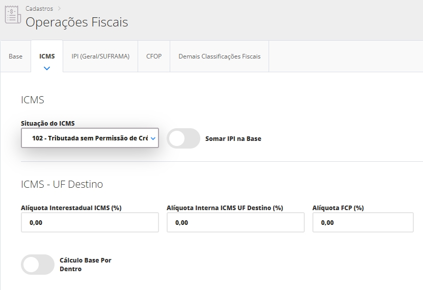
Task: Open the IPI (Geral/SUFRAMA) tab
Action: (100, 56)
